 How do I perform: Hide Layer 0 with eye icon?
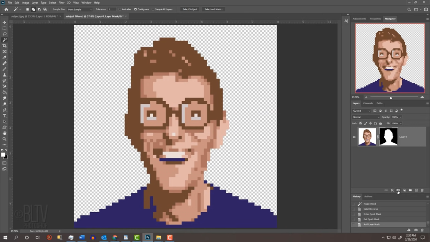click(354, 137)
